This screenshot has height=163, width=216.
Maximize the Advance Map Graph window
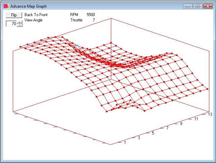198,6
